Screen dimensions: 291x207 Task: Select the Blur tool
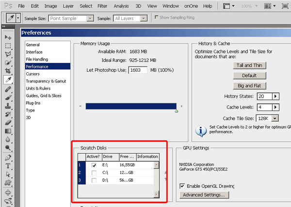point(8,140)
